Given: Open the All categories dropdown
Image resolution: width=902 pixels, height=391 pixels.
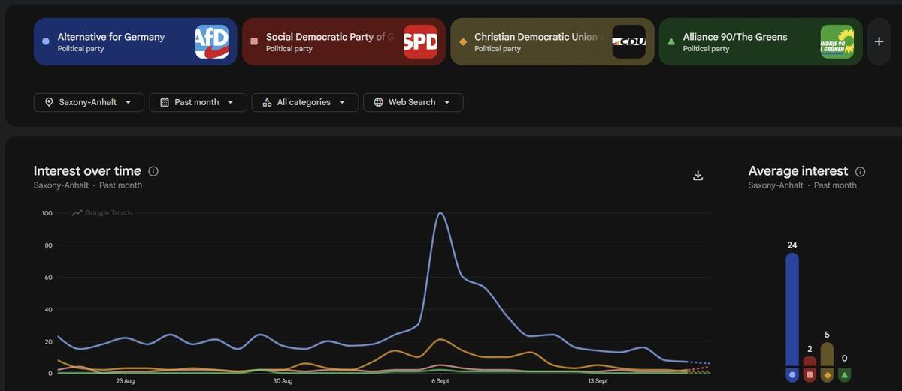Looking at the screenshot, I should tap(304, 102).
